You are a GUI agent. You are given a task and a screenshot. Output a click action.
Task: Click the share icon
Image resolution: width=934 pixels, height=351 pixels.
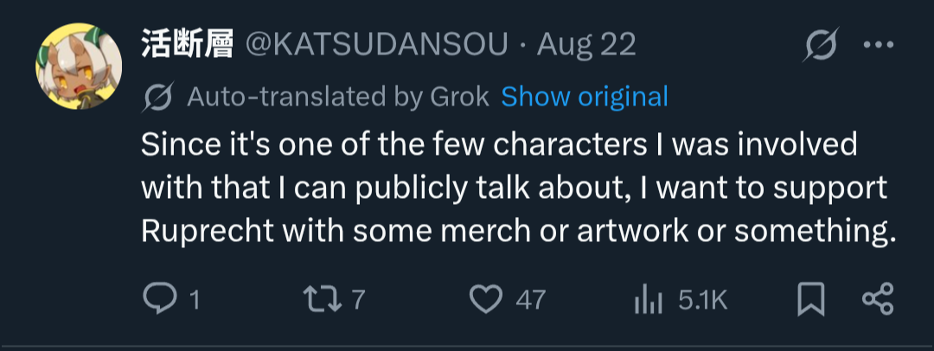pyautogui.click(x=877, y=300)
